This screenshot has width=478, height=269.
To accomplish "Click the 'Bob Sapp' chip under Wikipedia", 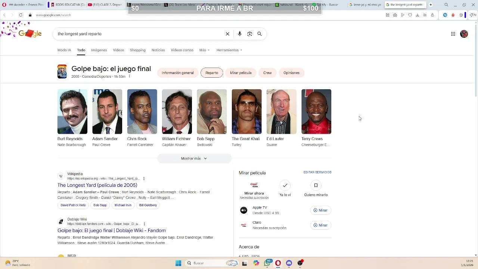I will point(100,205).
